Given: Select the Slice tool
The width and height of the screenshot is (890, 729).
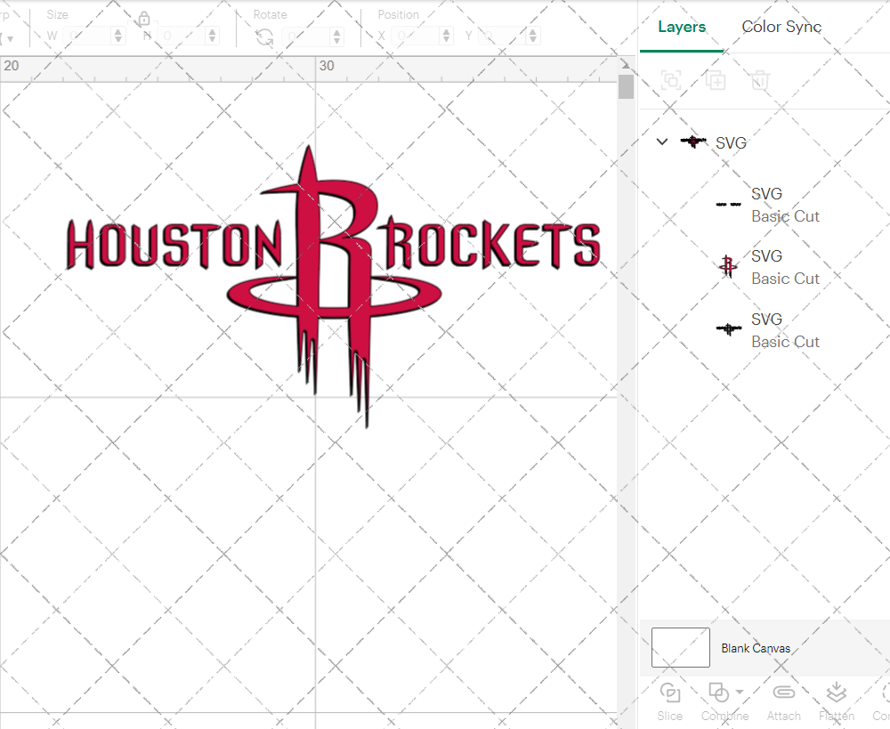Looking at the screenshot, I should [x=669, y=702].
